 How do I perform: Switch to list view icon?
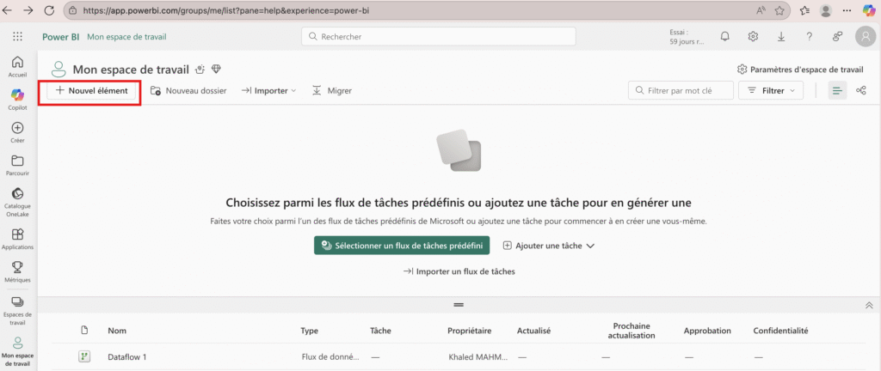838,90
